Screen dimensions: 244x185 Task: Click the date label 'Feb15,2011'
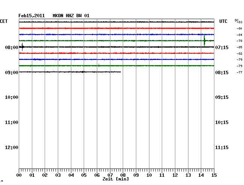pos(32,16)
